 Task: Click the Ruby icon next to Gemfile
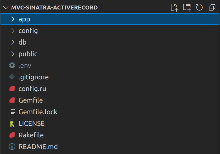tap(12, 100)
